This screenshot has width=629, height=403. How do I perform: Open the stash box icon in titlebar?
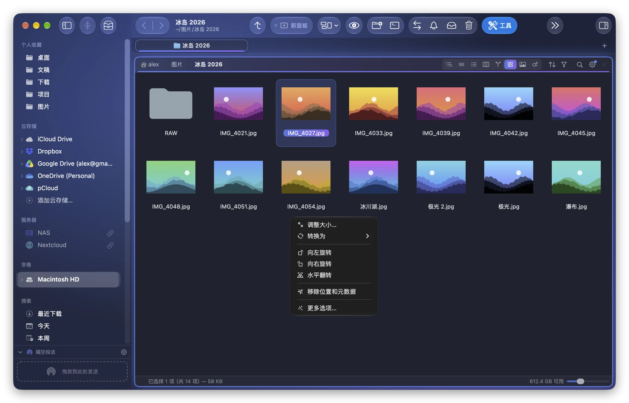tap(108, 25)
